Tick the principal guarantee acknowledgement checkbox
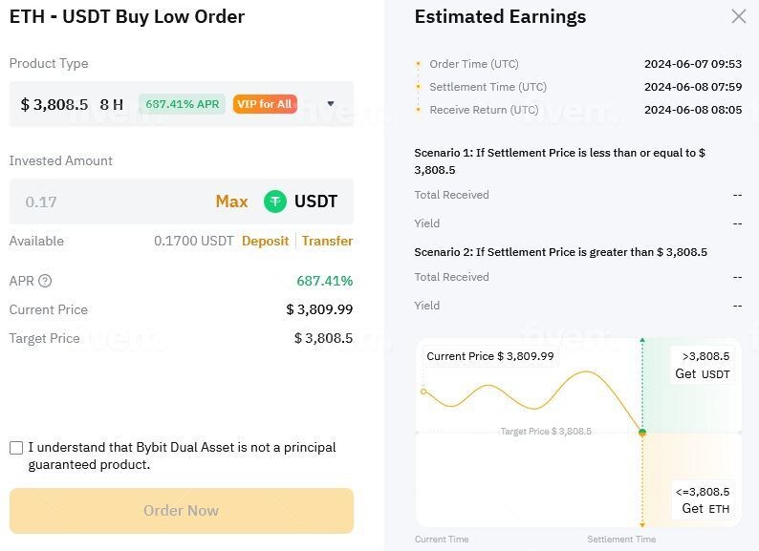The image size is (759, 551). click(16, 448)
